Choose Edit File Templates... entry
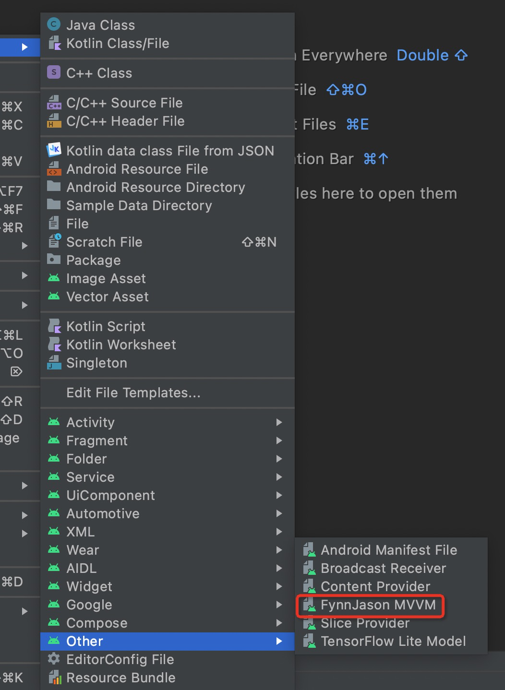The height and width of the screenshot is (690, 505). (x=168, y=393)
